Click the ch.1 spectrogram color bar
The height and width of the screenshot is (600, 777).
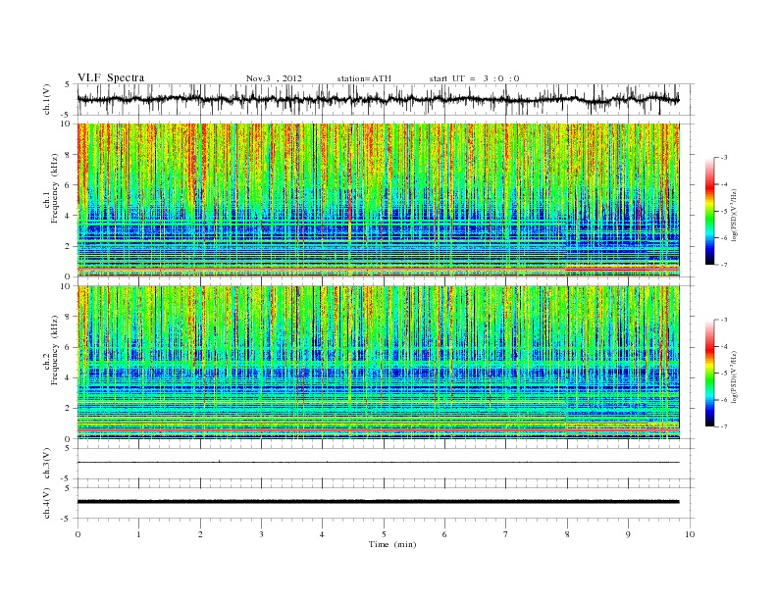pos(709,211)
